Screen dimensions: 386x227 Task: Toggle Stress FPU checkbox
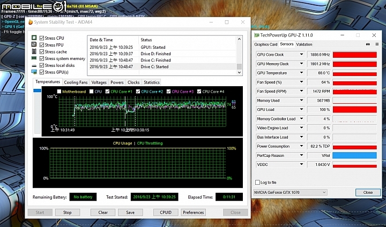pos(42,45)
